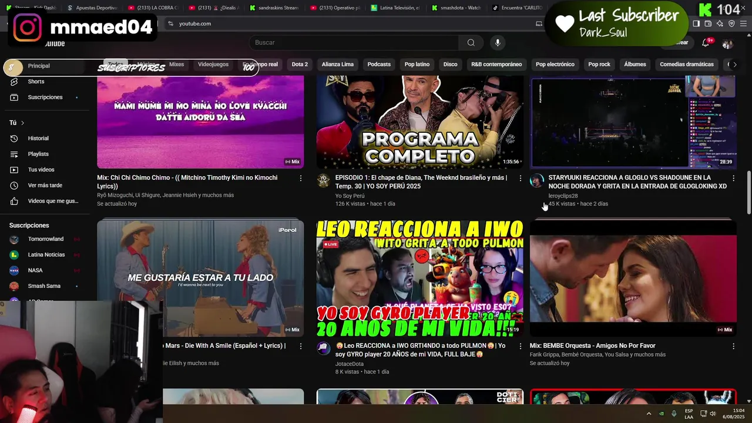Viewport: 752px width, 423px height.
Task: Open the YouTube notifications bell
Action: [x=706, y=42]
